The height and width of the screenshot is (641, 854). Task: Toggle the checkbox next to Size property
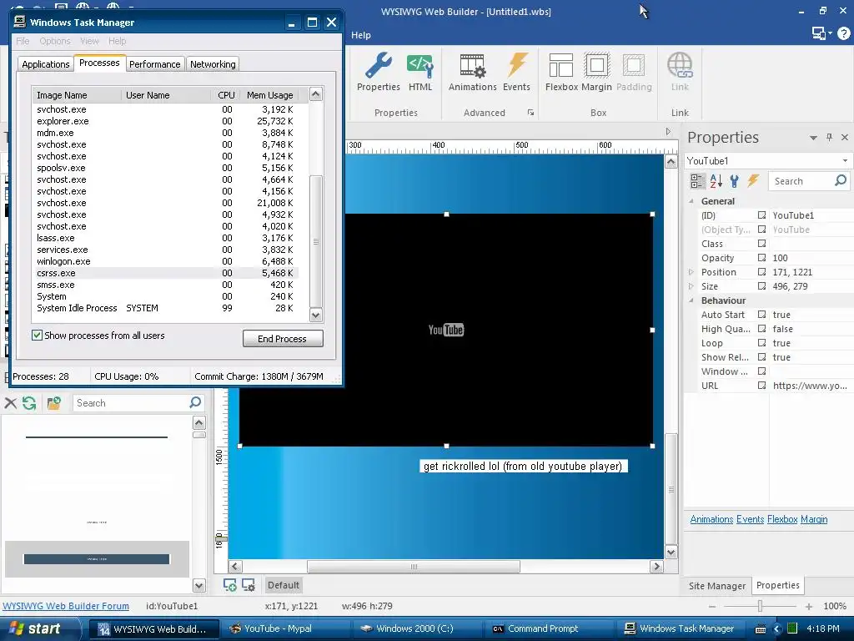click(x=762, y=286)
